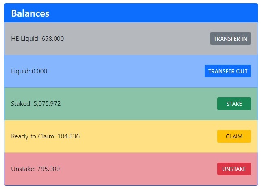Viewport: 262px width, 189px height.
Task: Claim rewards using the yellow CLAIM button
Action: tap(234, 136)
